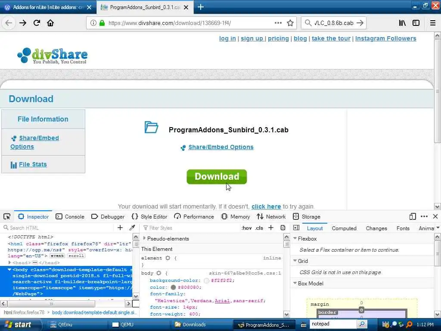Click background-color #f2f2f2 swatch
This screenshot has width=441, height=331.
[x=206, y=281]
